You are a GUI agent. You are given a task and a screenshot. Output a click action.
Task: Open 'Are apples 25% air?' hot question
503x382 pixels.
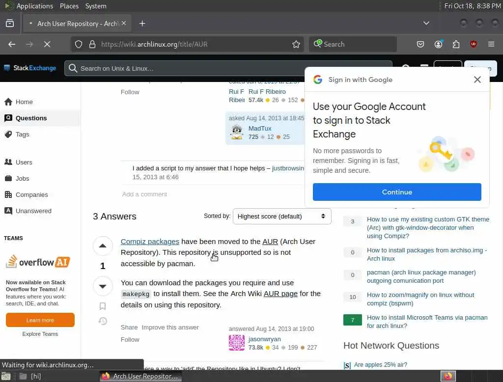click(381, 365)
